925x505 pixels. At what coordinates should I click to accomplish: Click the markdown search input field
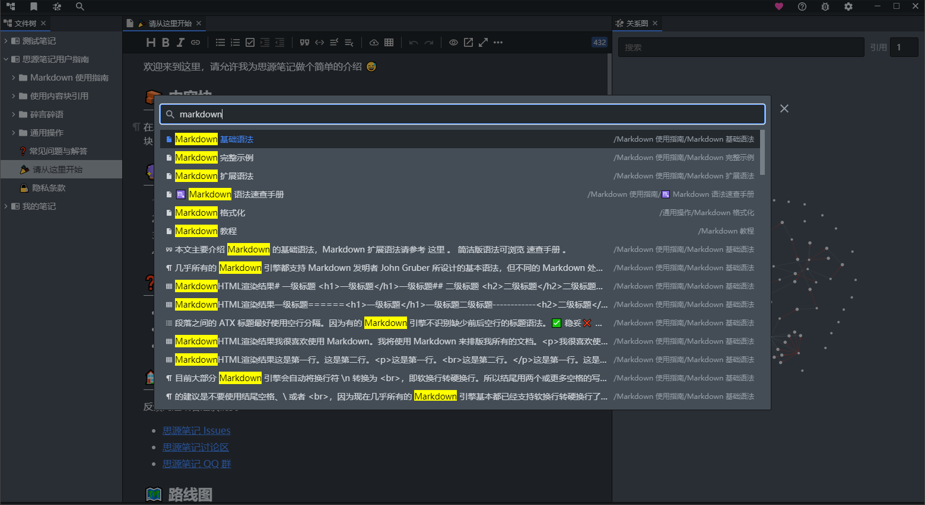pos(462,114)
